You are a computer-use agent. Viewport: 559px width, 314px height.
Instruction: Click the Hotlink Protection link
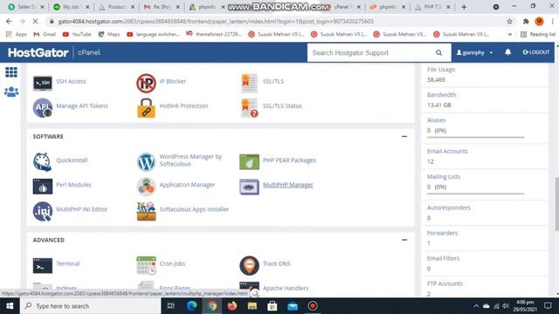click(x=183, y=106)
